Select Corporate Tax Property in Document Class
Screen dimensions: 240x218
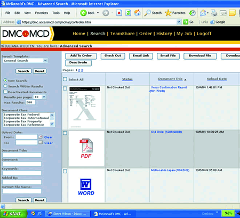click(x=22, y=122)
